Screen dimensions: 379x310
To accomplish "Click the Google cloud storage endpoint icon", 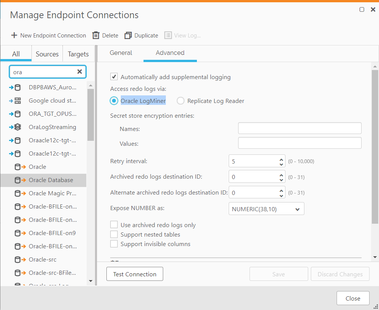I will pyautogui.click(x=16, y=101).
